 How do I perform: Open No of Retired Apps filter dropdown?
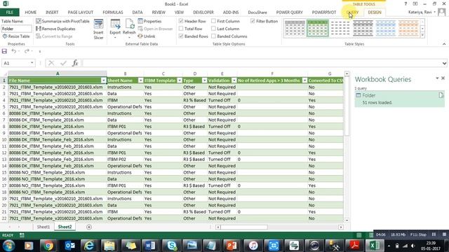click(x=304, y=80)
